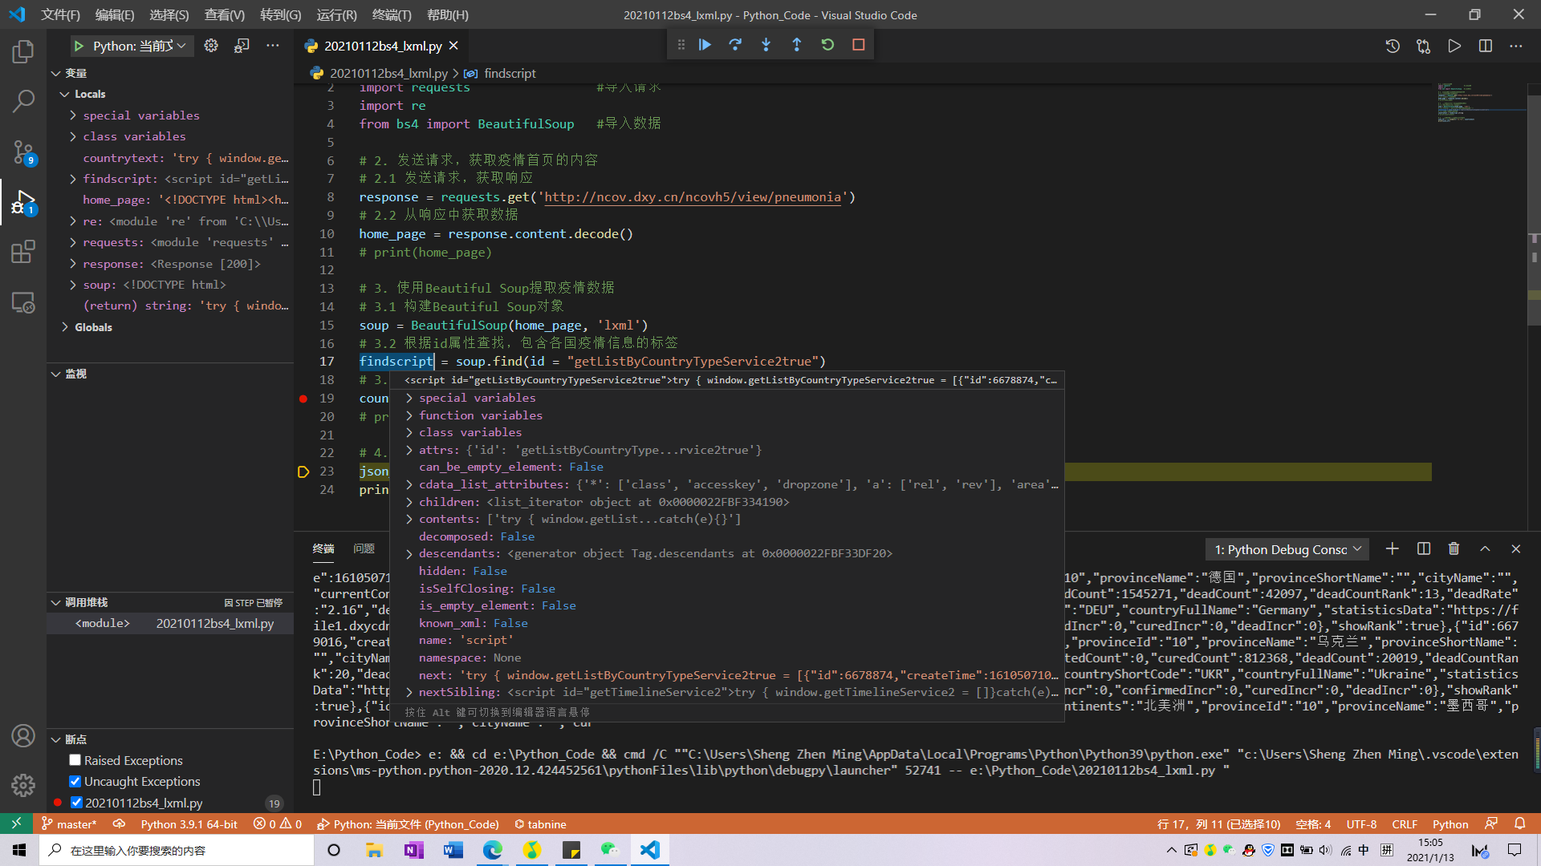Switch to the 问题 panel tab
The height and width of the screenshot is (866, 1541).
point(364,548)
